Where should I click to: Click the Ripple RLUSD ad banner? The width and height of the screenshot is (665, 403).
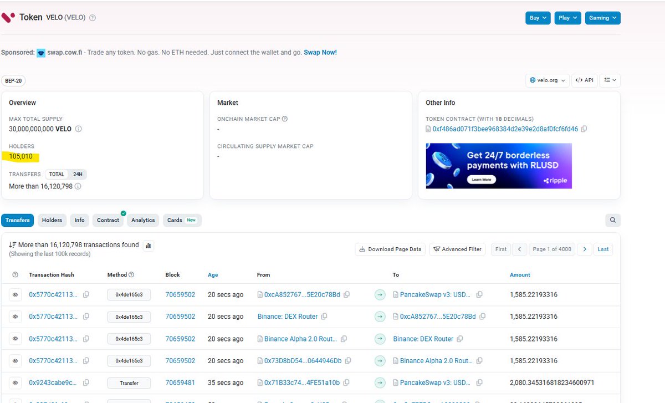click(499, 166)
